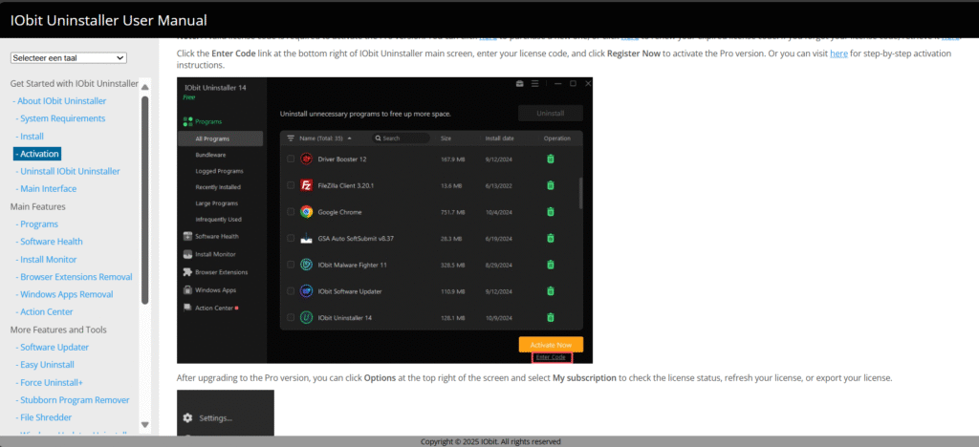
Task: Click the Google Chrome uninstall trash icon
Action: point(550,212)
